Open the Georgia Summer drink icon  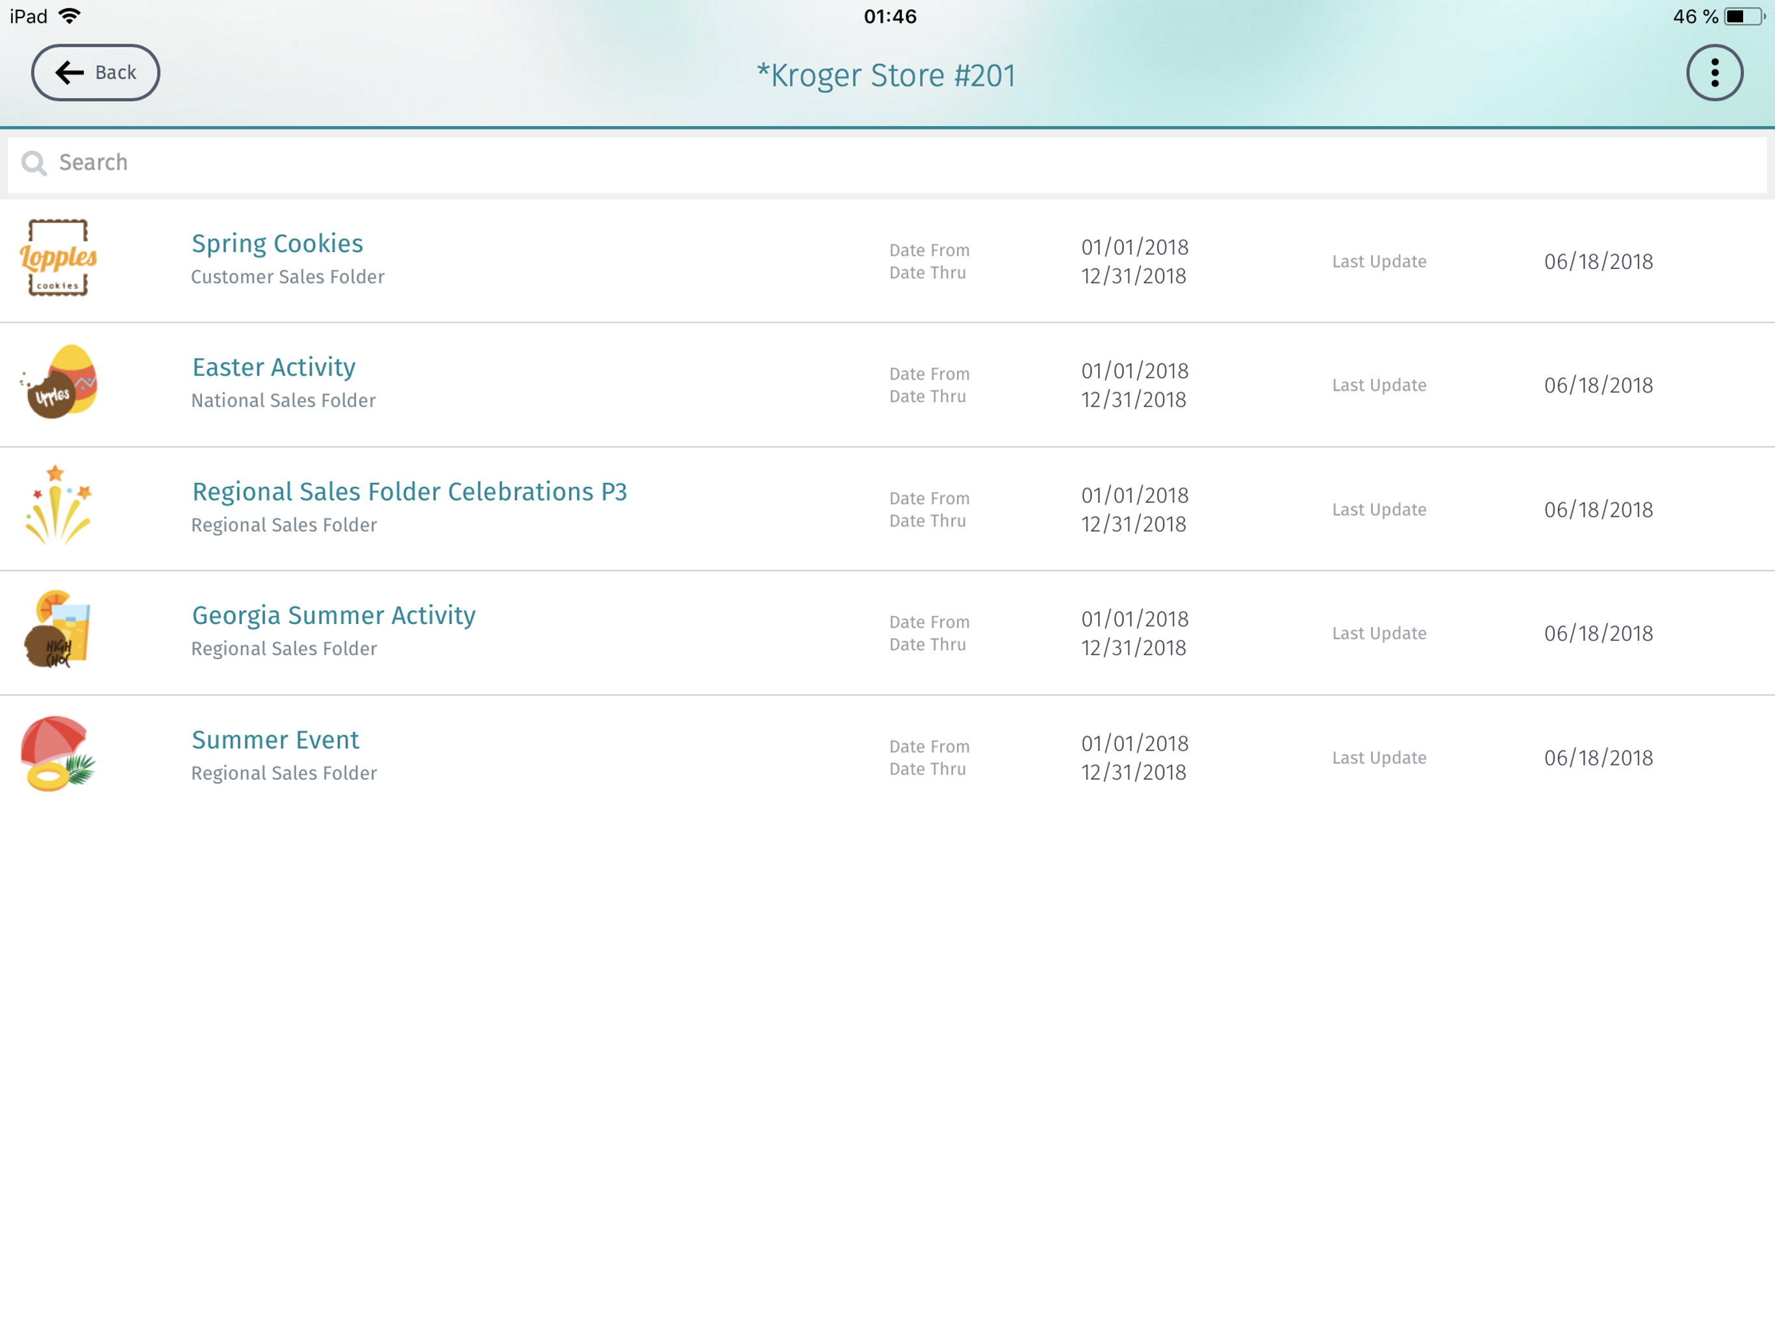click(x=57, y=630)
